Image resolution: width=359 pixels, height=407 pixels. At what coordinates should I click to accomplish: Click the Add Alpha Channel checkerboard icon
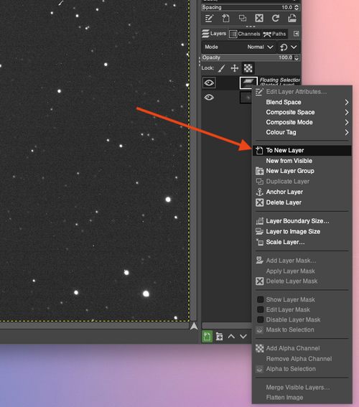[260, 348]
